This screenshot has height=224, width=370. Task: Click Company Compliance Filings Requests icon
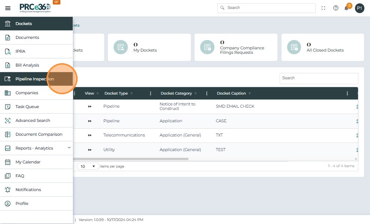coord(207,47)
